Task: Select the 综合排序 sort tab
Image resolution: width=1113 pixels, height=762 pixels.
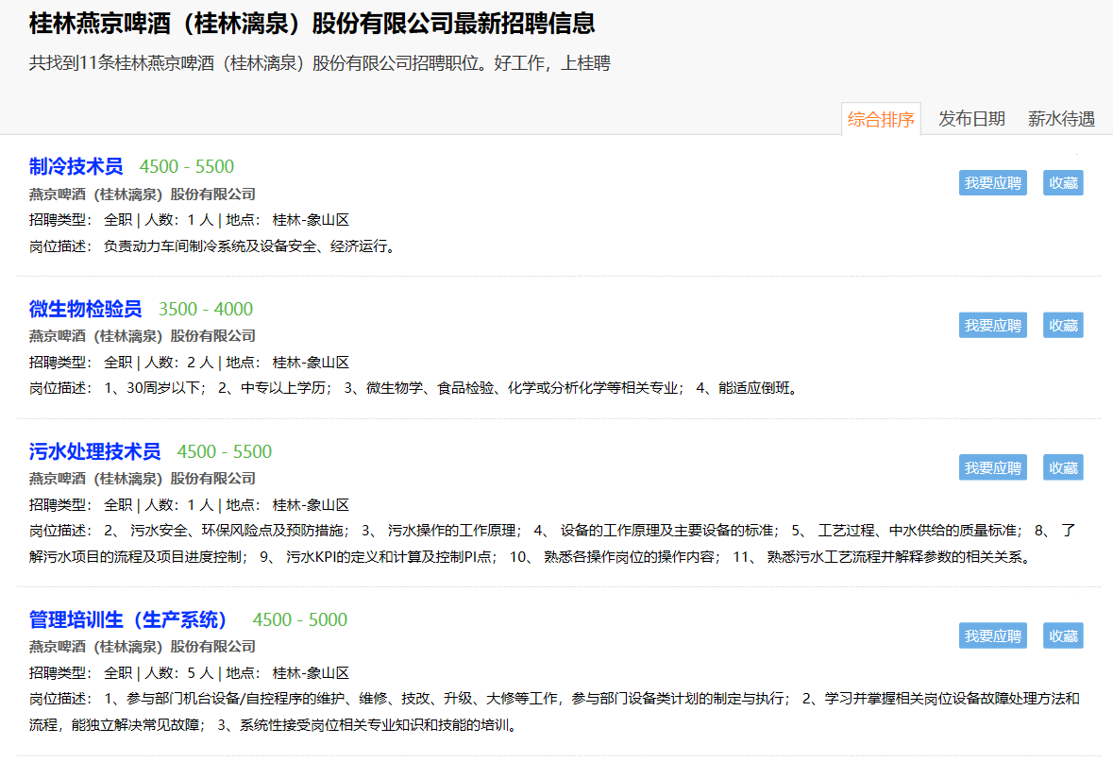Action: coord(881,119)
